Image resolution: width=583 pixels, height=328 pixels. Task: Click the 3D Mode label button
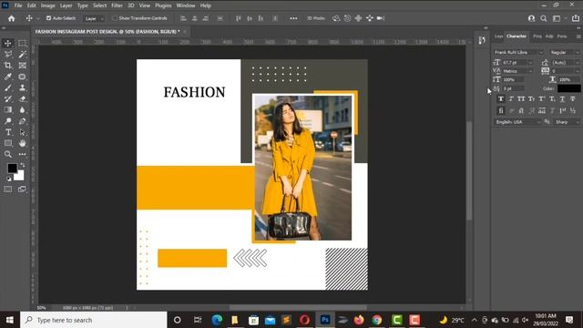point(316,18)
